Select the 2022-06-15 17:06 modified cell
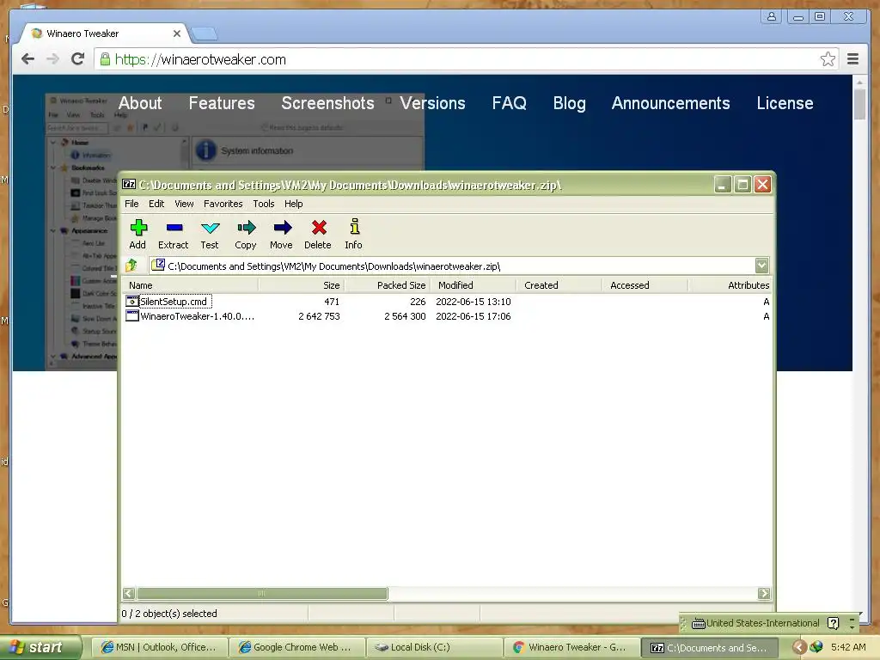The width and height of the screenshot is (880, 660). point(474,316)
